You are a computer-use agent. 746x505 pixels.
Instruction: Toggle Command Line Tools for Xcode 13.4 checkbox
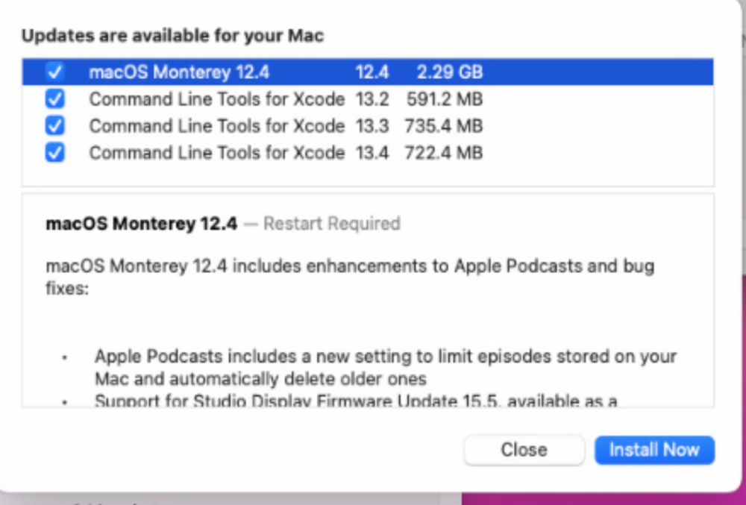pyautogui.click(x=54, y=153)
